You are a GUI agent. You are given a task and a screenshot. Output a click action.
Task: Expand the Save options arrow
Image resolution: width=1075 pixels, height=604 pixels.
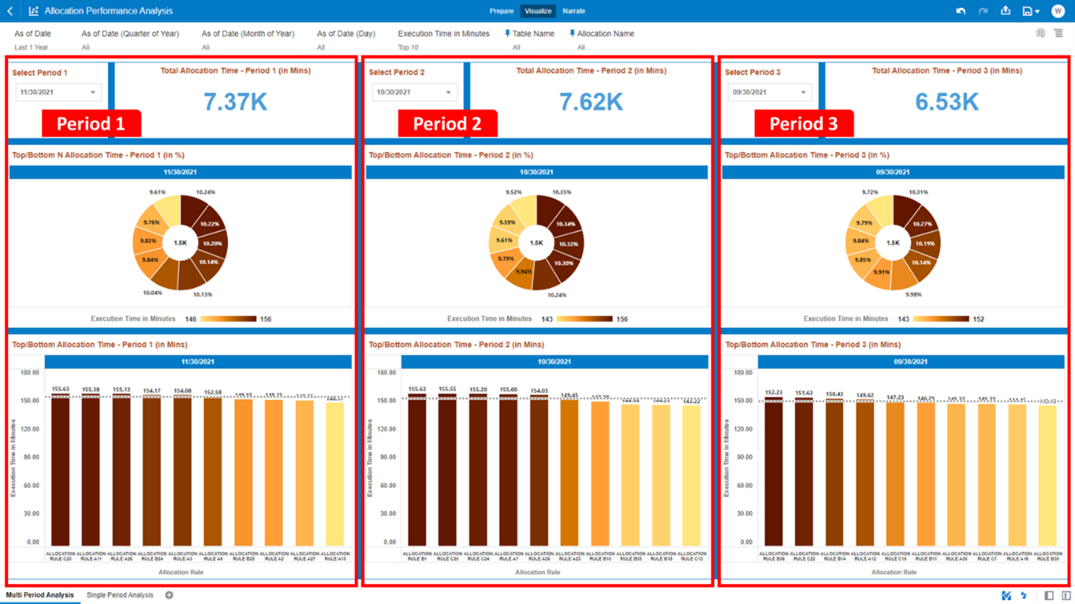[x=1038, y=12]
